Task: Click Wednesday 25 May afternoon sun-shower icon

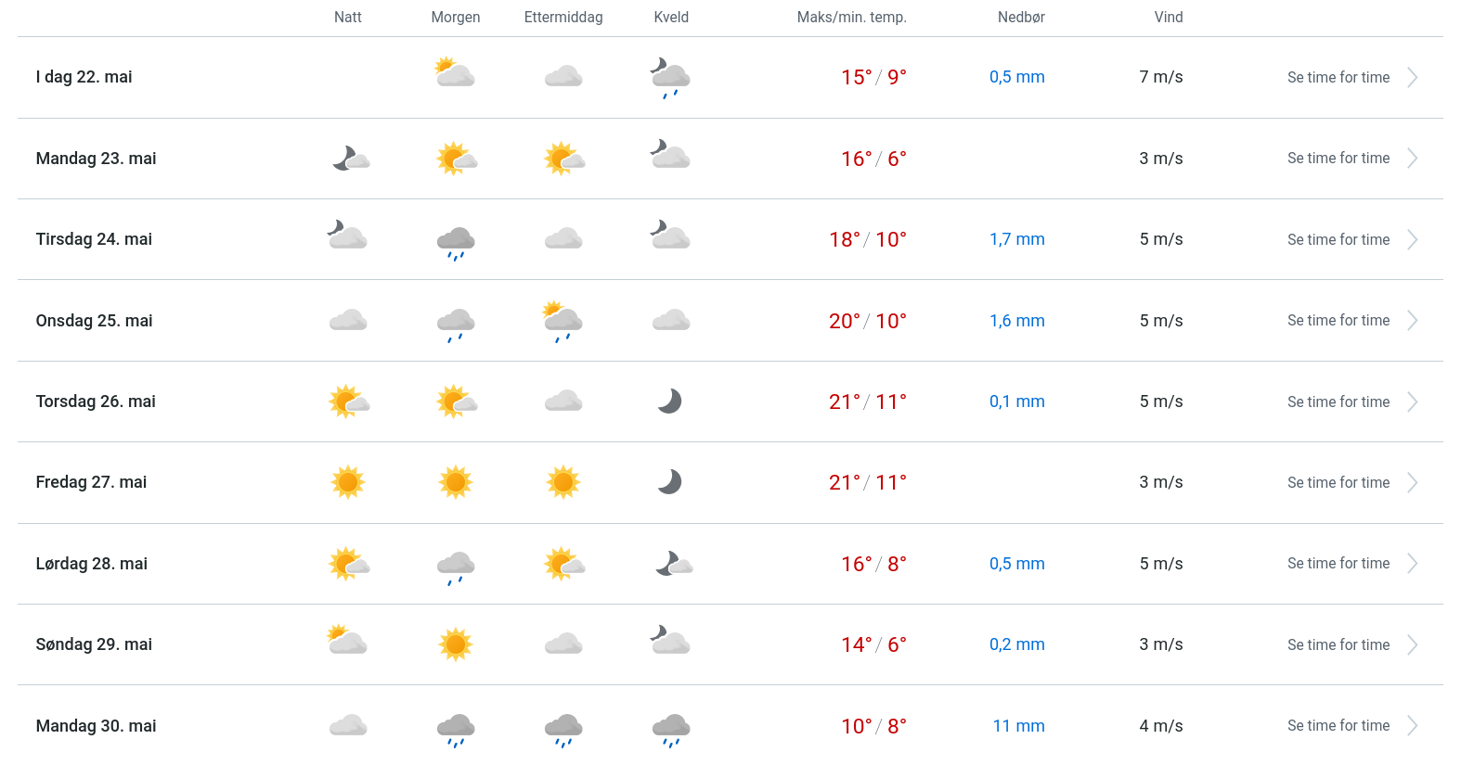Action: [x=562, y=321]
